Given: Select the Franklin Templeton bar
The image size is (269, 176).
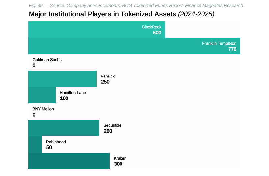Looking at the screenshot, I should coord(134,46).
